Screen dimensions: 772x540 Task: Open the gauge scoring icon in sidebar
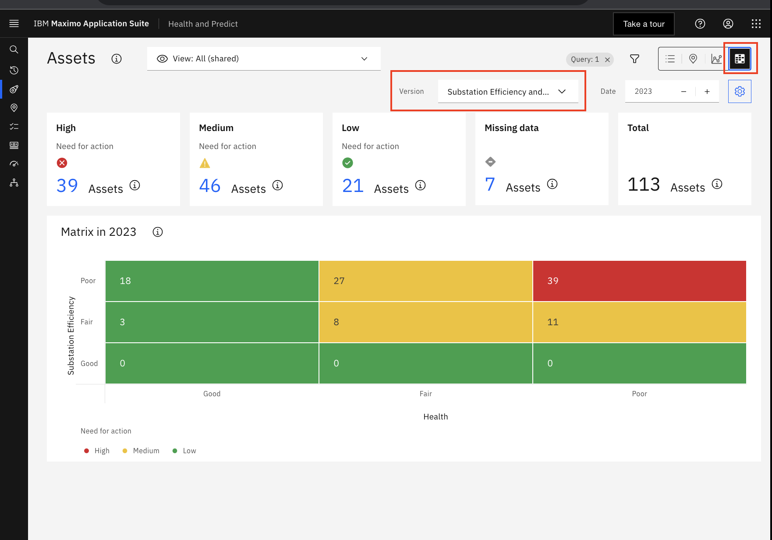[14, 164]
